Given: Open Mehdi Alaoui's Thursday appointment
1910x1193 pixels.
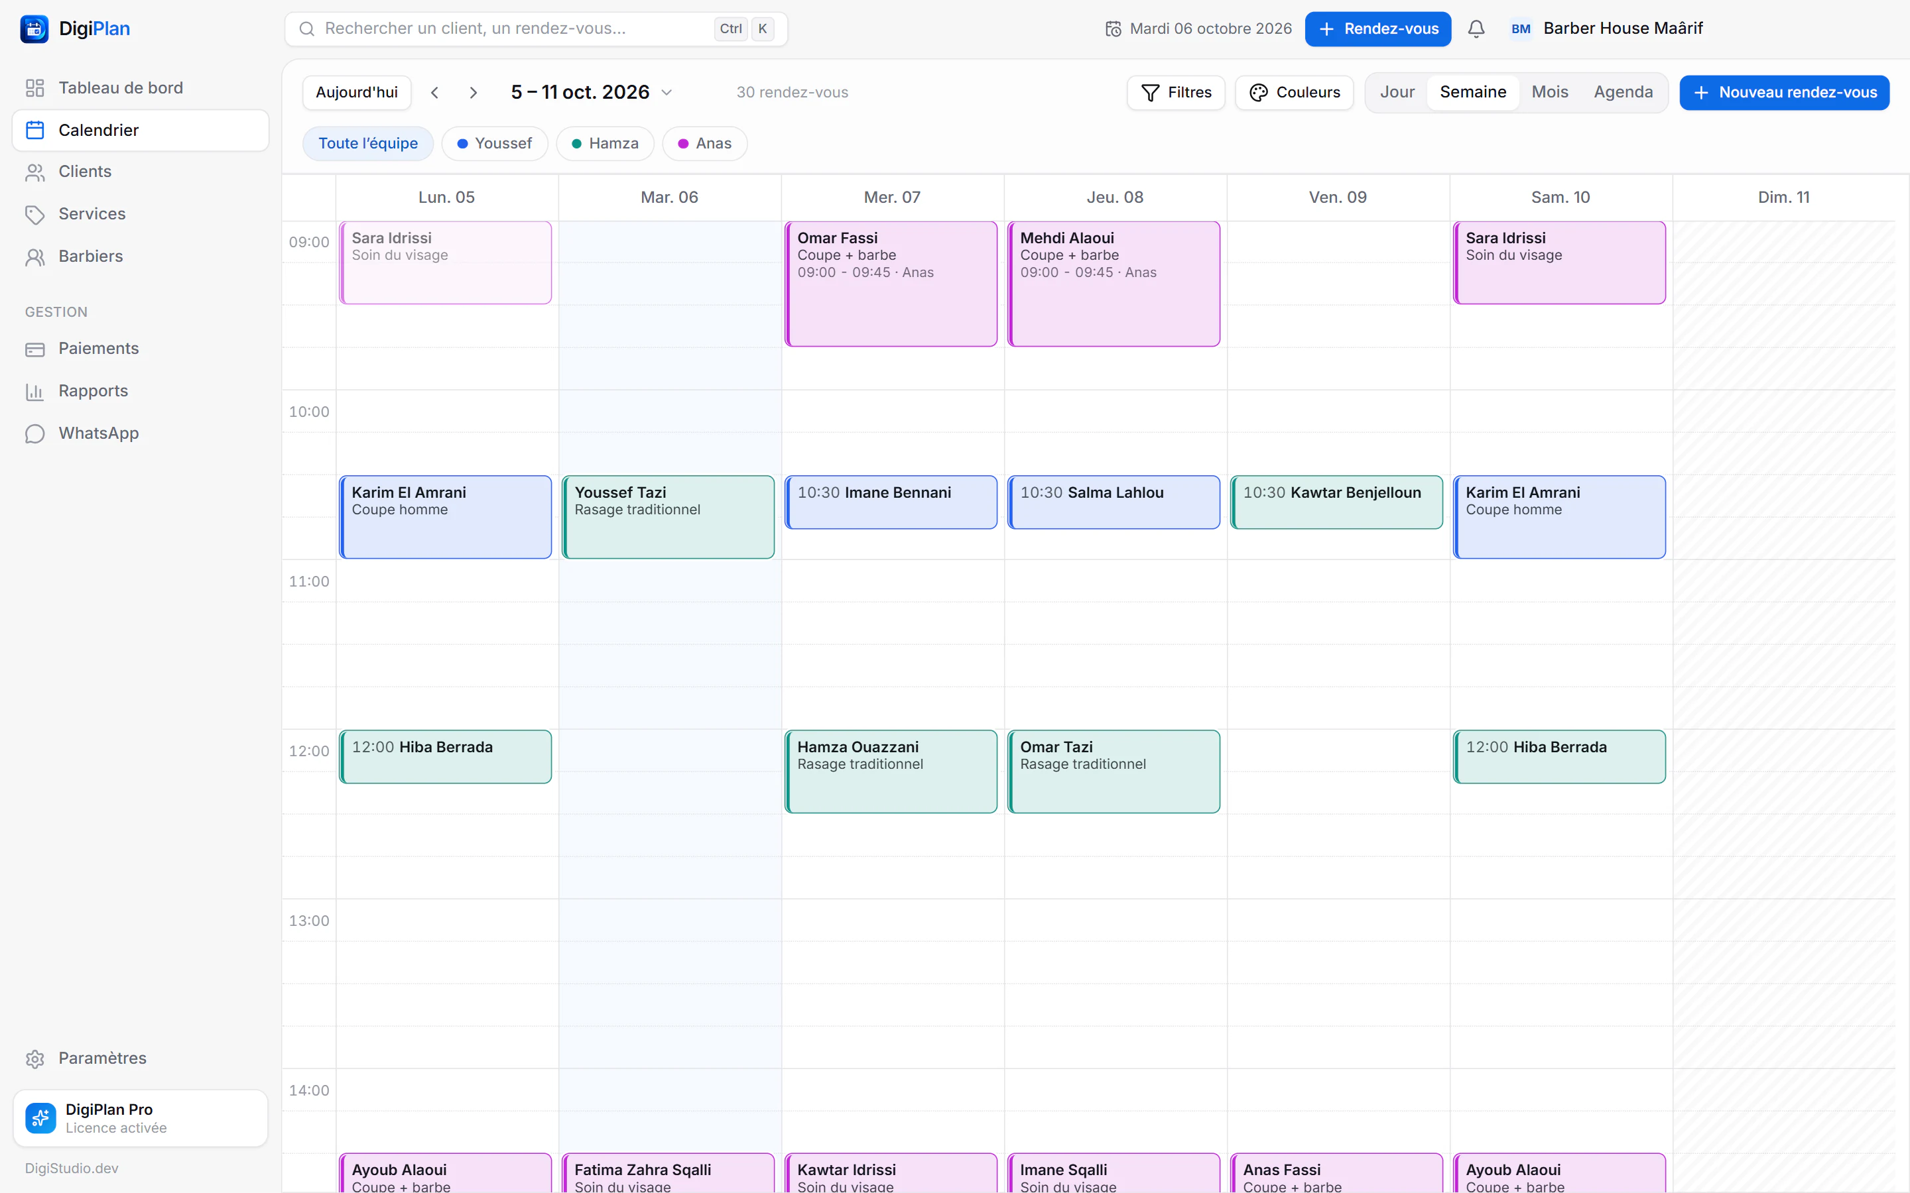Looking at the screenshot, I should [1114, 284].
